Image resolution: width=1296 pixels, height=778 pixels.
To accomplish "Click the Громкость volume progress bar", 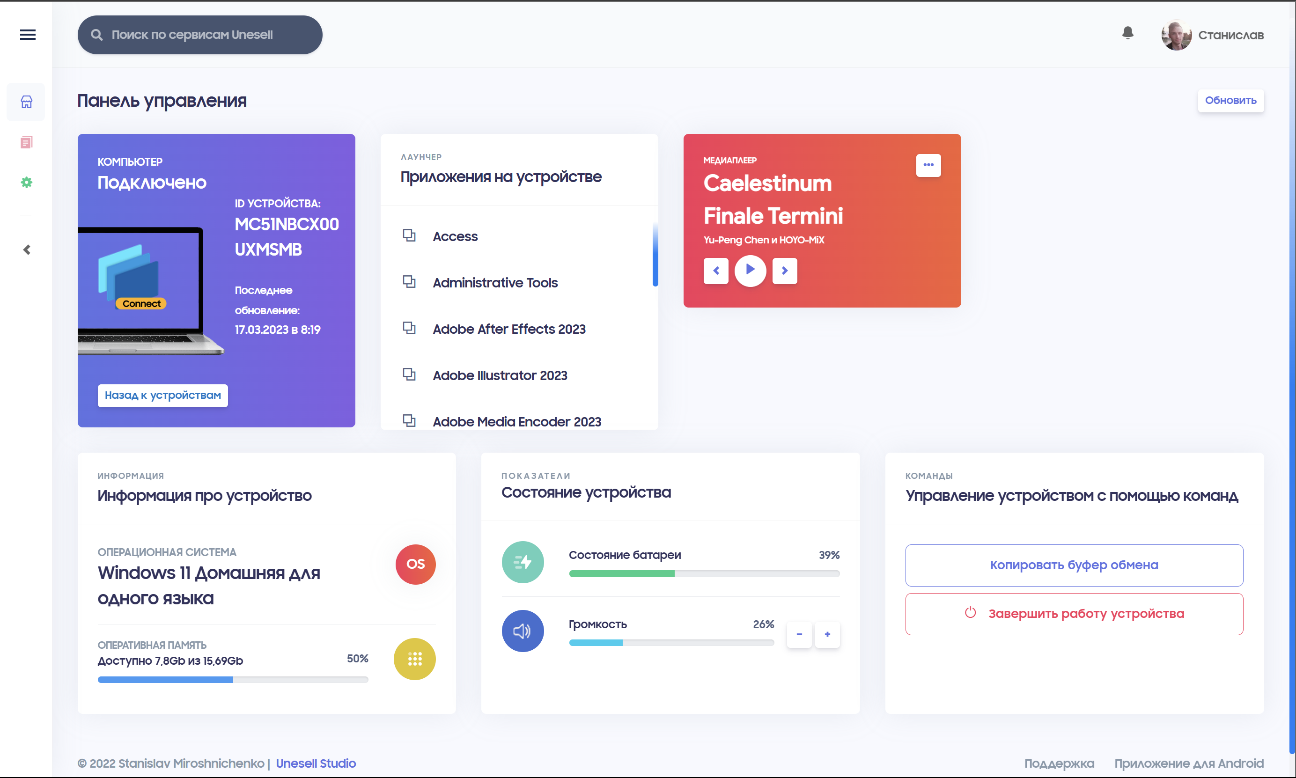I will click(671, 643).
